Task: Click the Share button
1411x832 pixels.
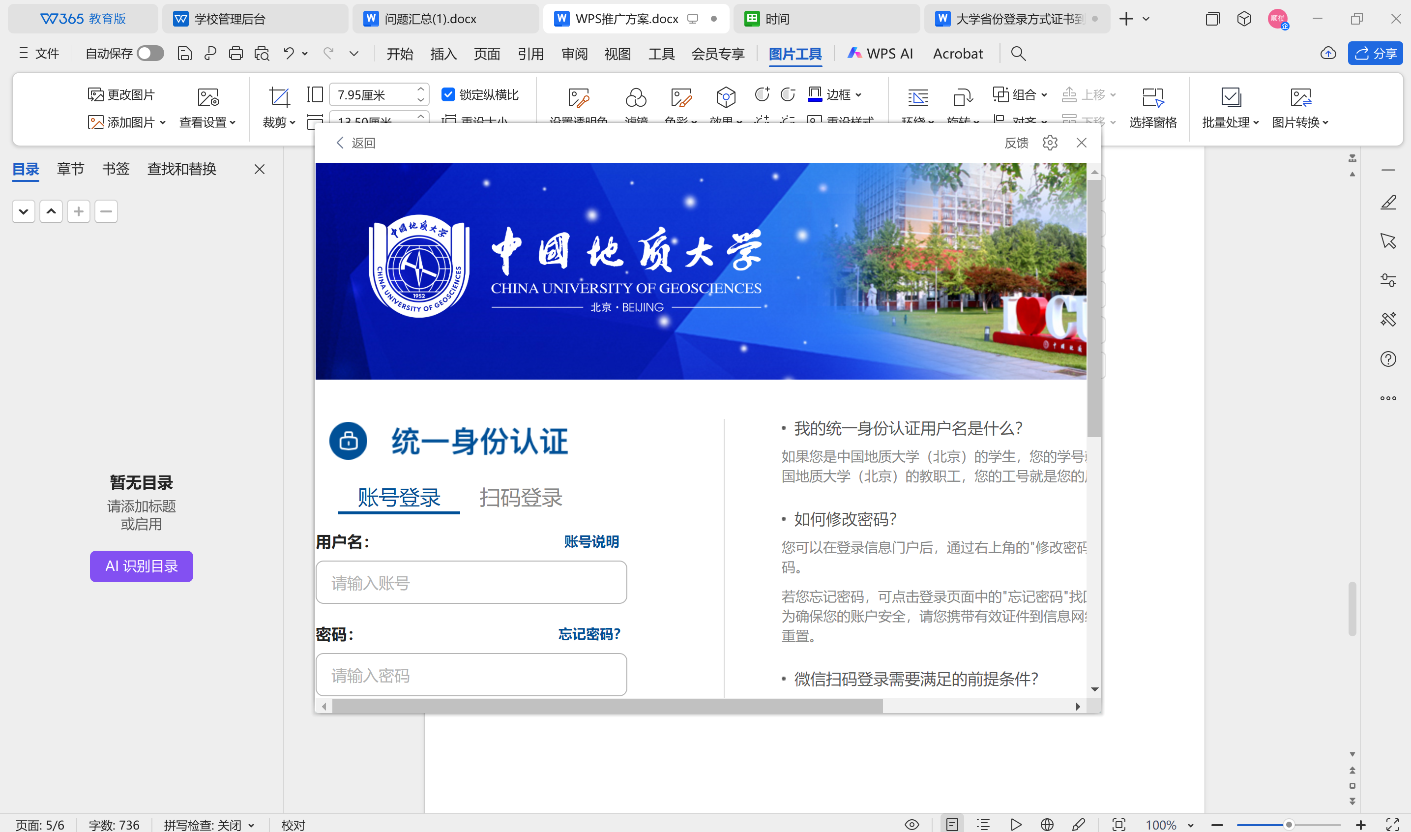Action: pos(1375,53)
